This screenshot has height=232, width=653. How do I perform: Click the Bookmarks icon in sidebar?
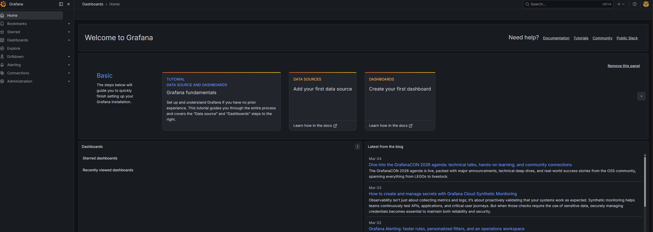[2, 24]
